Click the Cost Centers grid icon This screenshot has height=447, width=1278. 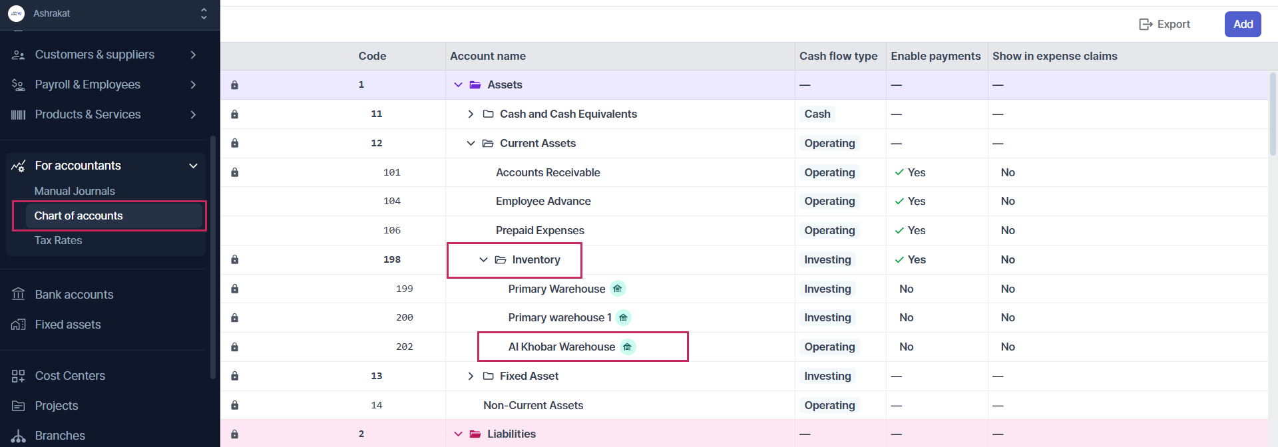tap(19, 376)
